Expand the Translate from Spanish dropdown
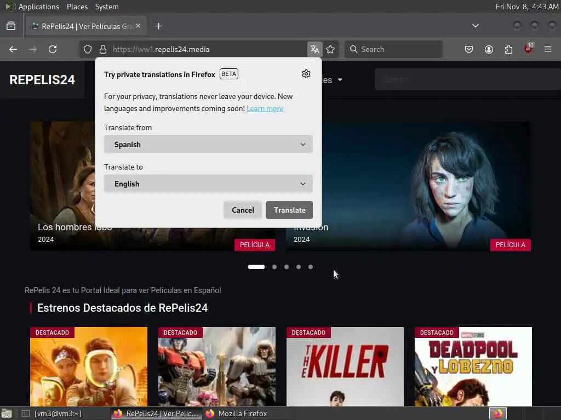The image size is (561, 420). pyautogui.click(x=208, y=144)
